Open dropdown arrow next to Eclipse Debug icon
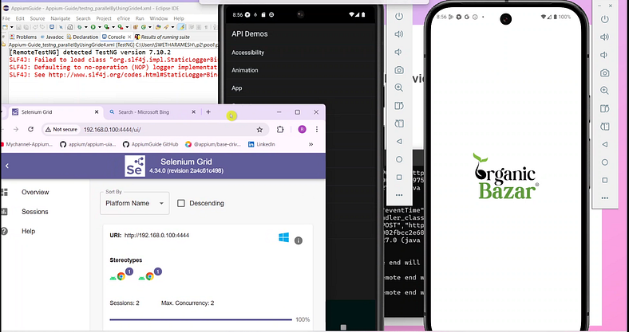This screenshot has width=629, height=332. (x=86, y=27)
